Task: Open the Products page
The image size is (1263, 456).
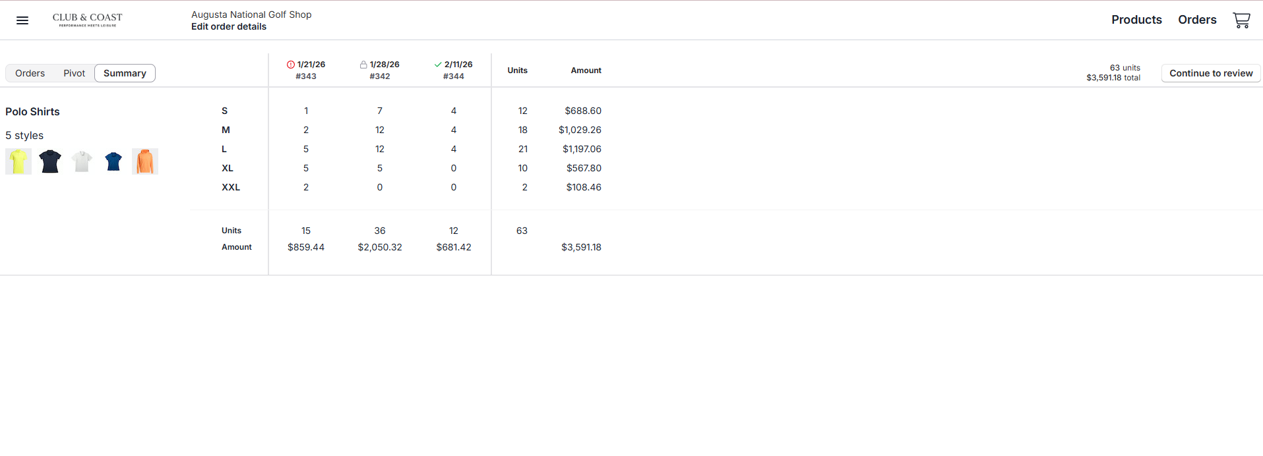Action: 1136,20
